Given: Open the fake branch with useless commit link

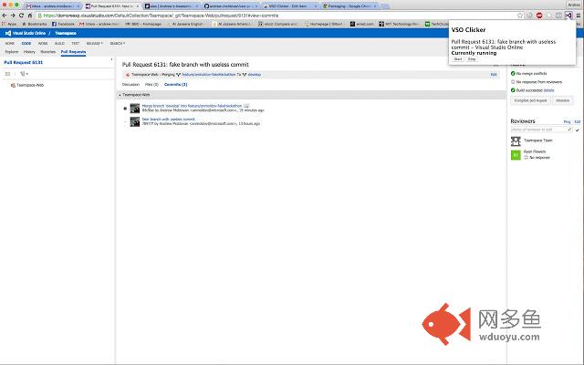Looking at the screenshot, I should coord(168,120).
